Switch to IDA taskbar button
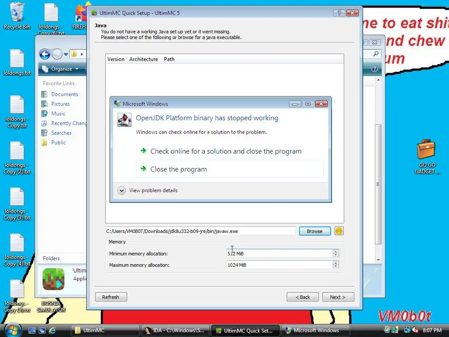 click(175, 330)
